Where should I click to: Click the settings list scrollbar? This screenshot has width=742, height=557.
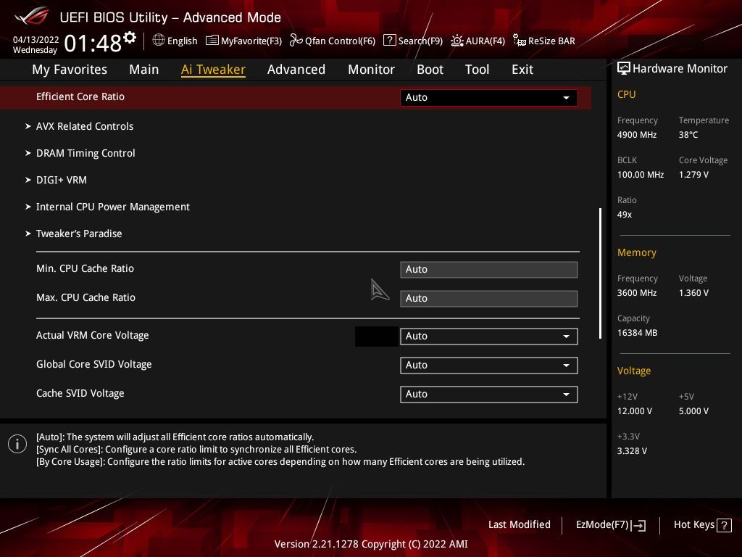click(600, 273)
